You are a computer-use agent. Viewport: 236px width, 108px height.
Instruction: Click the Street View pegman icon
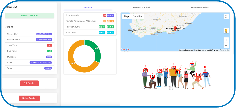[x=226, y=31]
